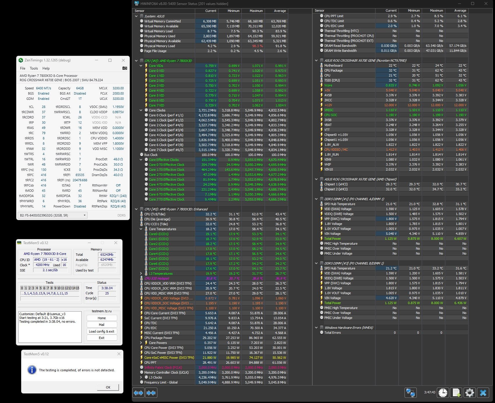The image size is (495, 403).
Task: Open the File menu in ZenTimings
Action: 23,68
